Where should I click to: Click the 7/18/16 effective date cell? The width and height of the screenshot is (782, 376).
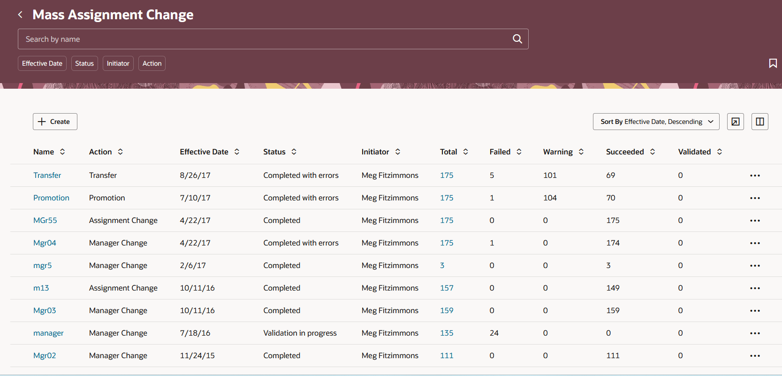tap(195, 333)
